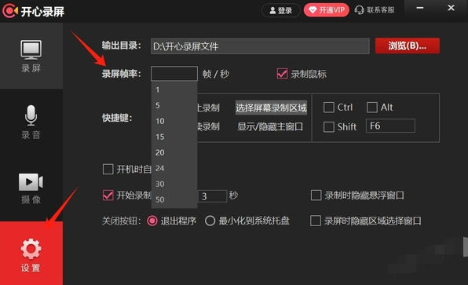Enable the Ctrl modifier checkbox
Screen dimensions: 468x285
328,108
